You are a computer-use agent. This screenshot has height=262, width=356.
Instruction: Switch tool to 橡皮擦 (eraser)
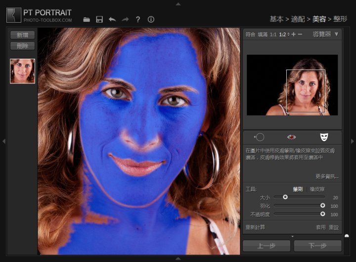317,189
